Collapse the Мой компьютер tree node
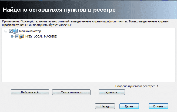 (x=6, y=31)
